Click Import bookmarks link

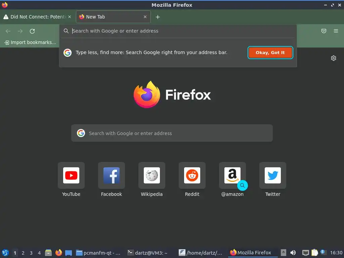(30, 42)
